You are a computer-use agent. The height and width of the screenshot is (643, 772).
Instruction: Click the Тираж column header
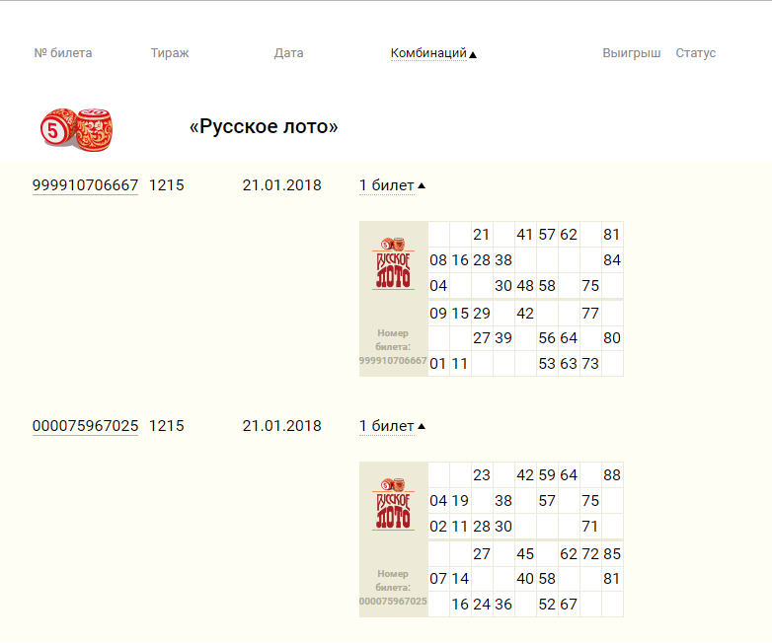(170, 53)
